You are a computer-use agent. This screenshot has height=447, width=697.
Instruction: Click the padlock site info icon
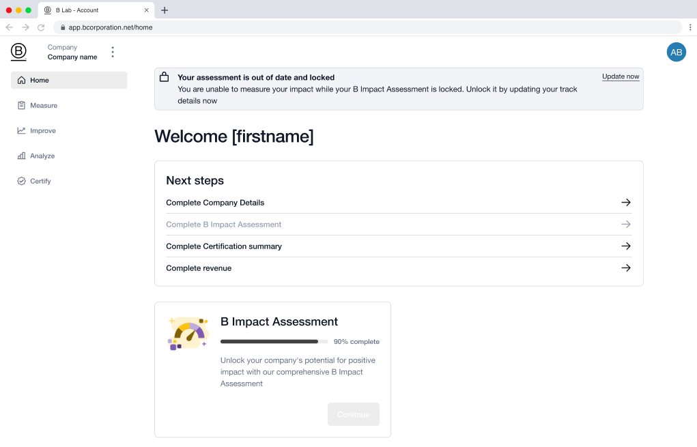click(x=63, y=27)
